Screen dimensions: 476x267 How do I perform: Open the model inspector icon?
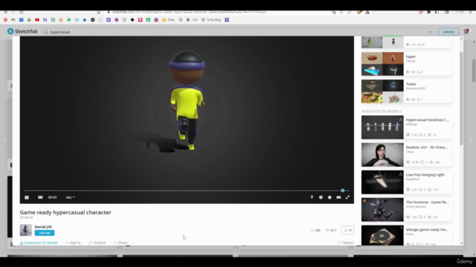point(329,197)
